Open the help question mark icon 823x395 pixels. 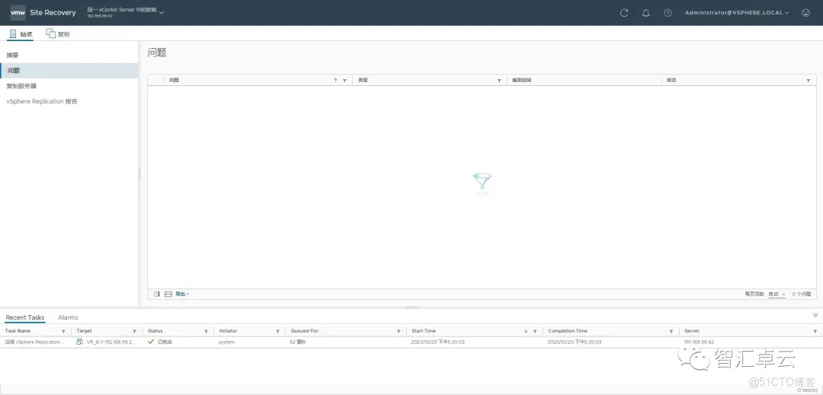click(668, 13)
